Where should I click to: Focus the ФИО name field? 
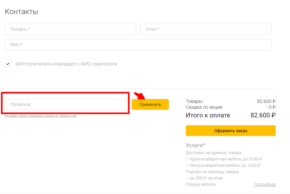point(138,44)
